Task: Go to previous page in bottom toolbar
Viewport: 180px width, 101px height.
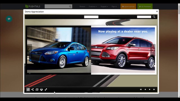Action: 145,89
